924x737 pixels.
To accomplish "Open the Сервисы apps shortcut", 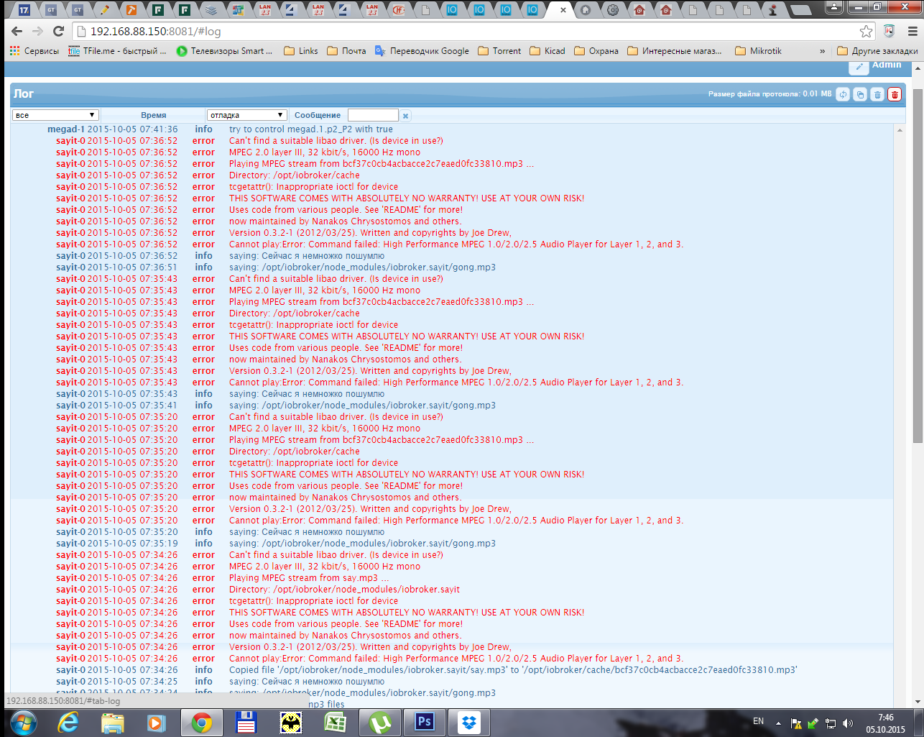I will [34, 51].
